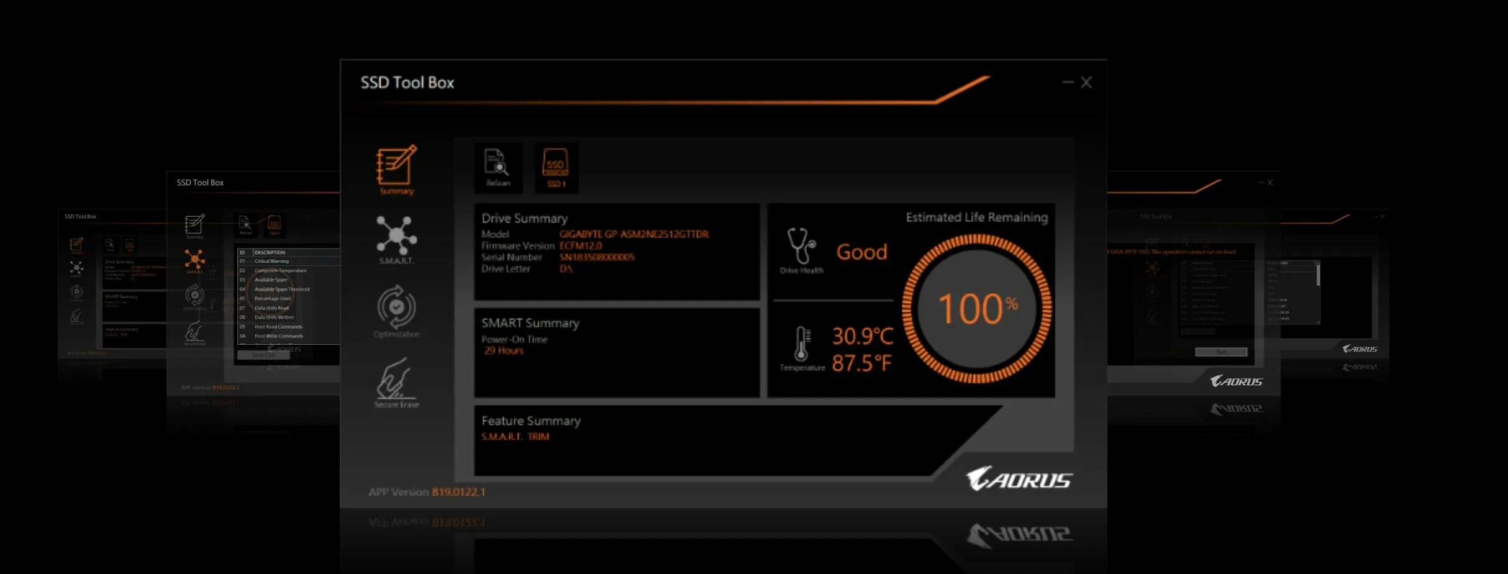
Task: Select the Host Read Commands row
Action: click(x=289, y=327)
